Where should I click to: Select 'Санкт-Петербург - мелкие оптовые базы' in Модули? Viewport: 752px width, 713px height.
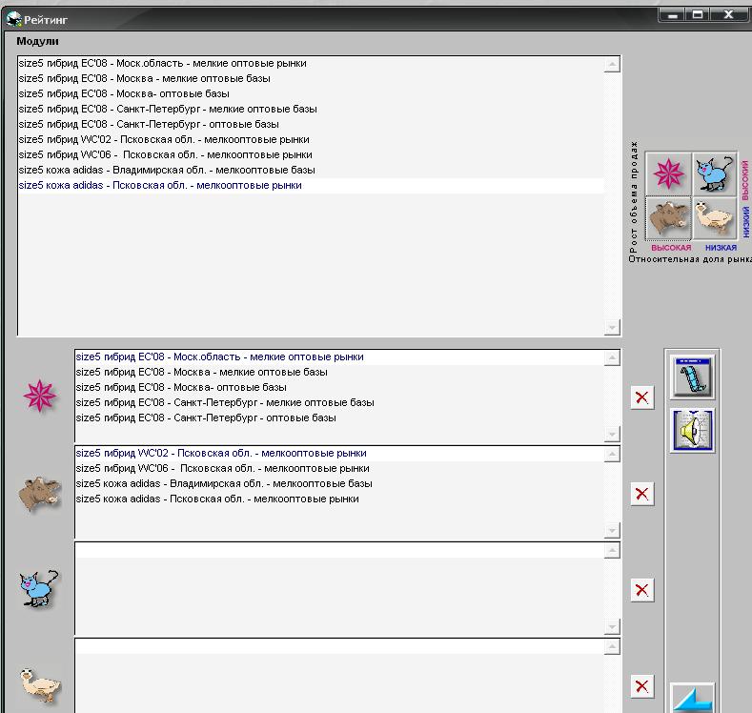[x=311, y=110]
